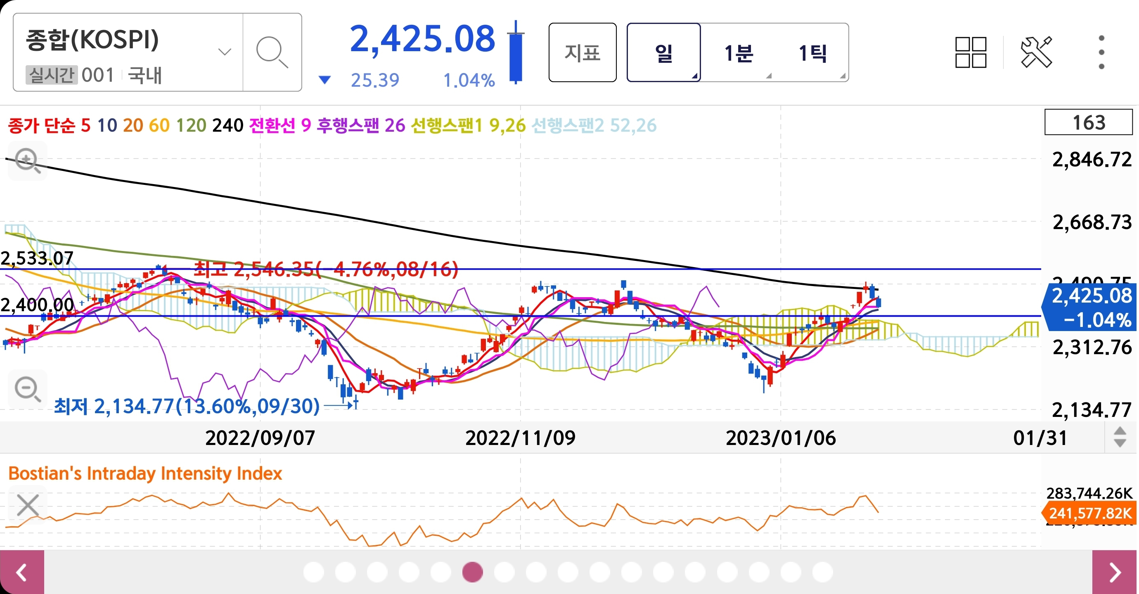
Task: Remove the Bostian's Intraday Intensity indicator
Action: (27, 505)
